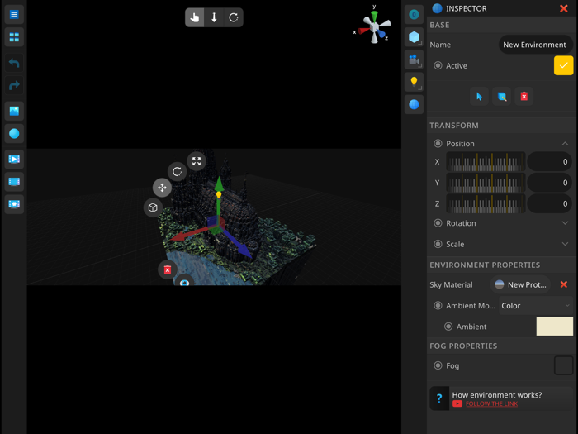Open the grid layout panel icon
578x434 pixels.
click(14, 37)
